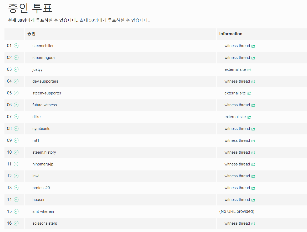307x232 pixels.
Task: Upvote witness hinomaru-jp
Action: coord(16,164)
